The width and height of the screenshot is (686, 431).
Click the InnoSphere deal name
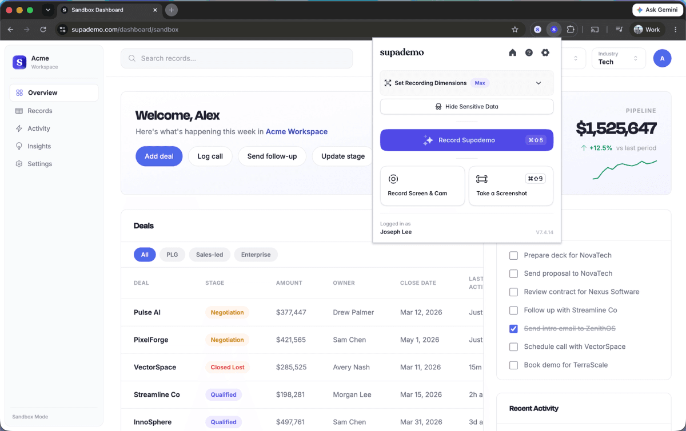(x=153, y=422)
